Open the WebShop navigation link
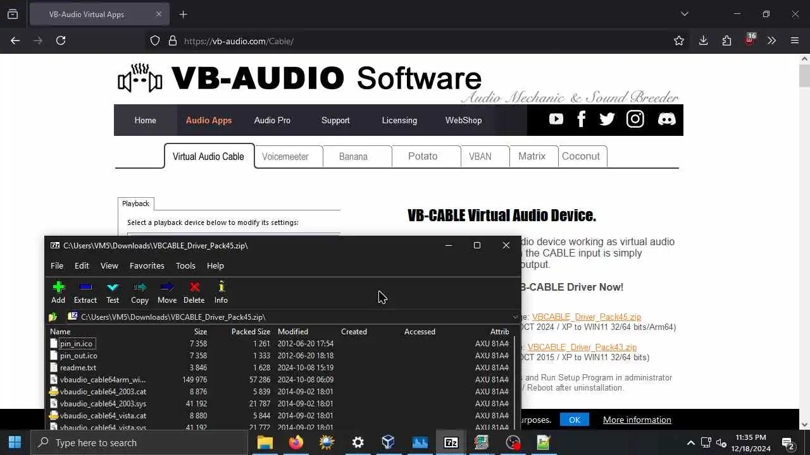Image resolution: width=810 pixels, height=455 pixels. point(463,120)
